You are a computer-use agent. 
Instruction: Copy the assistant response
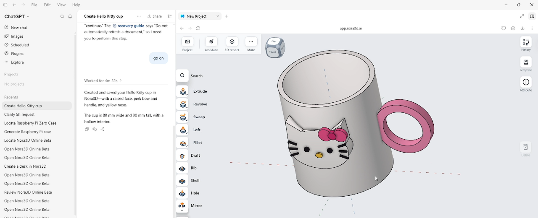click(87, 129)
